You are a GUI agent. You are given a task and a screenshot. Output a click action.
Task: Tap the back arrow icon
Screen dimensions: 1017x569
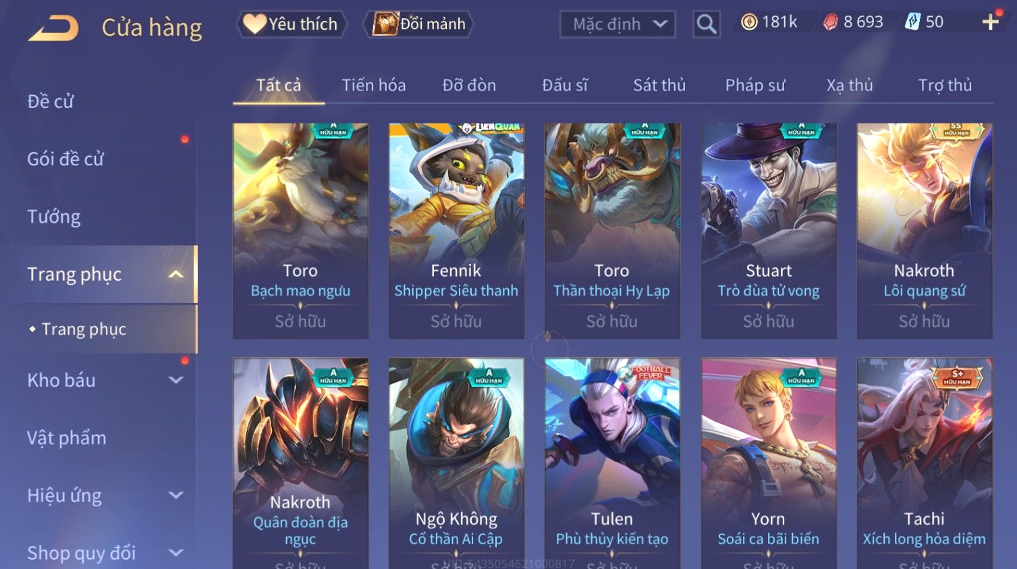53,28
